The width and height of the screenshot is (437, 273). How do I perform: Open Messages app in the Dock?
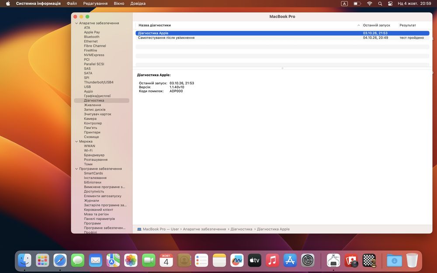(x=78, y=260)
